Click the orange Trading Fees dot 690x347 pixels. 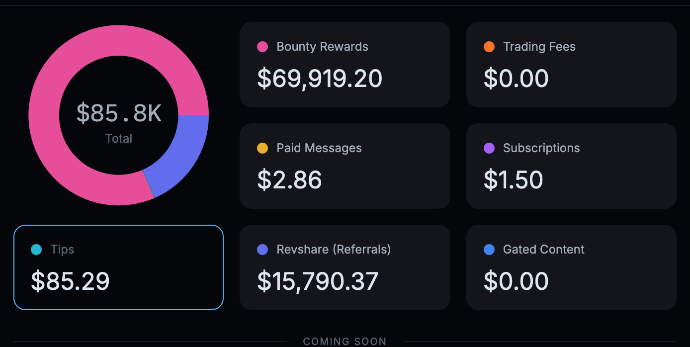(489, 47)
